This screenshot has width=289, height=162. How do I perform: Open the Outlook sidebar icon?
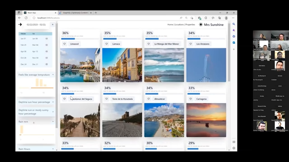[x=234, y=42]
